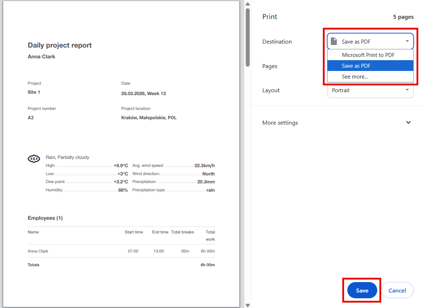Cancel the print dialog

coord(397,290)
